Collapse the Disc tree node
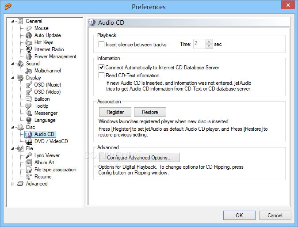The image size is (298, 227). point(12,127)
